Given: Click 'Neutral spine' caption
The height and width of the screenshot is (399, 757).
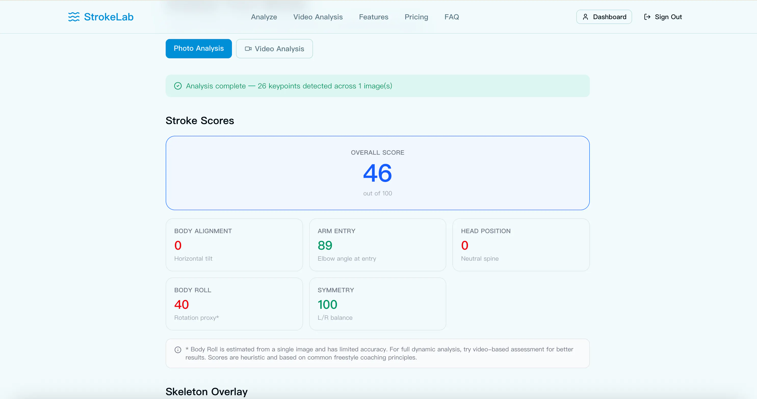Looking at the screenshot, I should pyautogui.click(x=480, y=259).
